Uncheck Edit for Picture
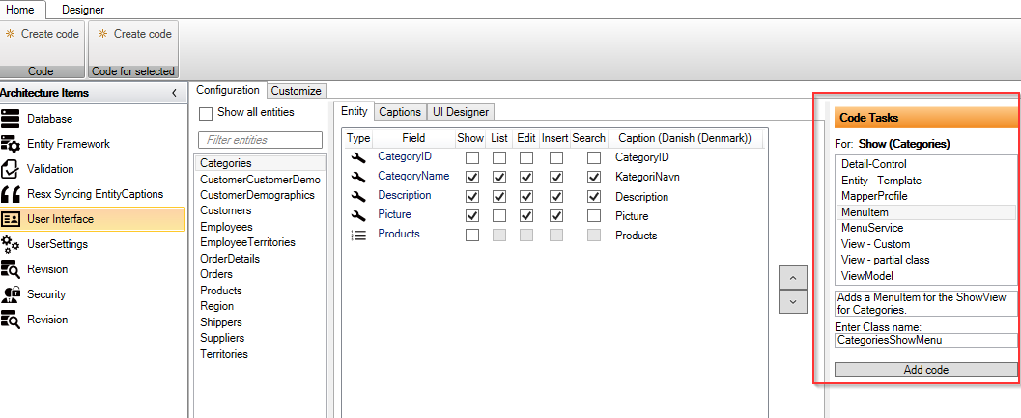This screenshot has width=1021, height=418. pos(526,216)
